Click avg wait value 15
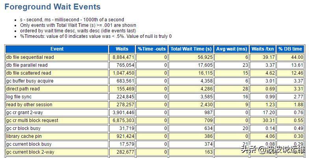This screenshot has height=158, width=310. point(245,73)
